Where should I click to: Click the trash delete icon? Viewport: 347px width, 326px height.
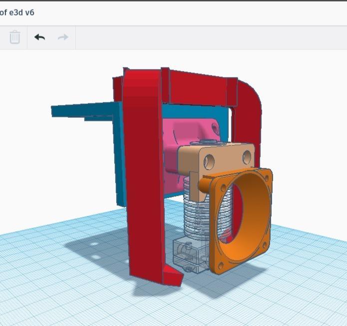click(x=15, y=37)
